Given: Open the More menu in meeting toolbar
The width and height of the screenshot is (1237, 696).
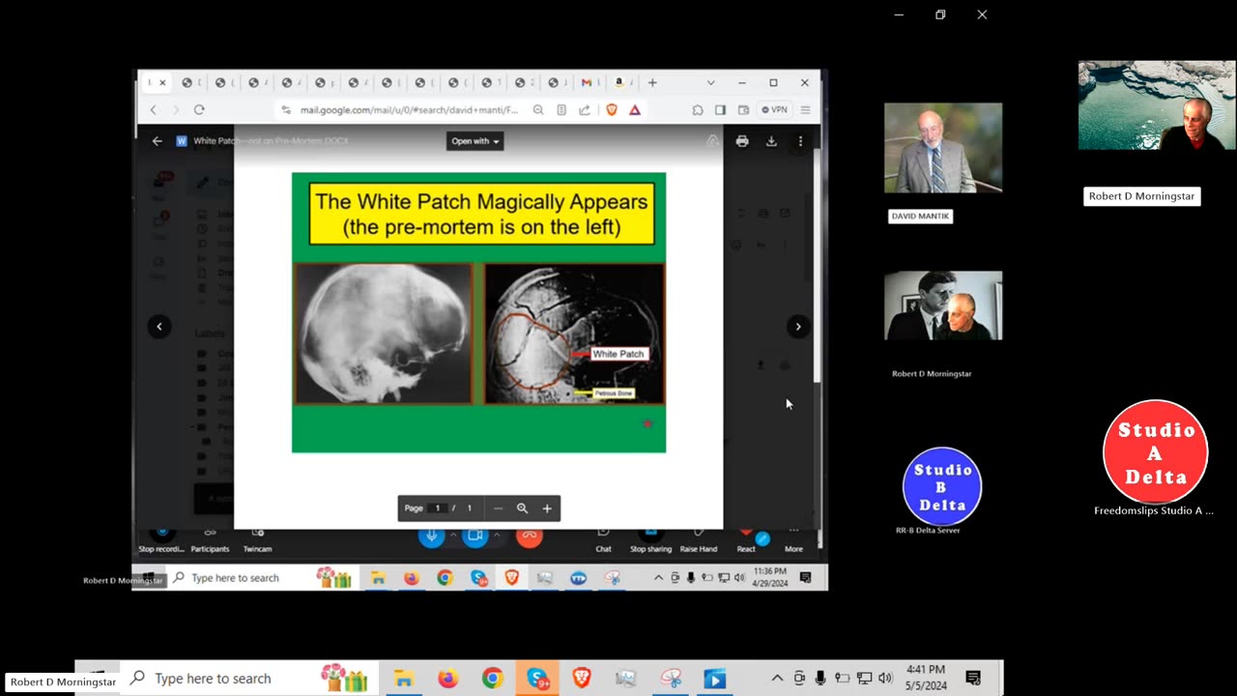Looking at the screenshot, I should click(793, 539).
